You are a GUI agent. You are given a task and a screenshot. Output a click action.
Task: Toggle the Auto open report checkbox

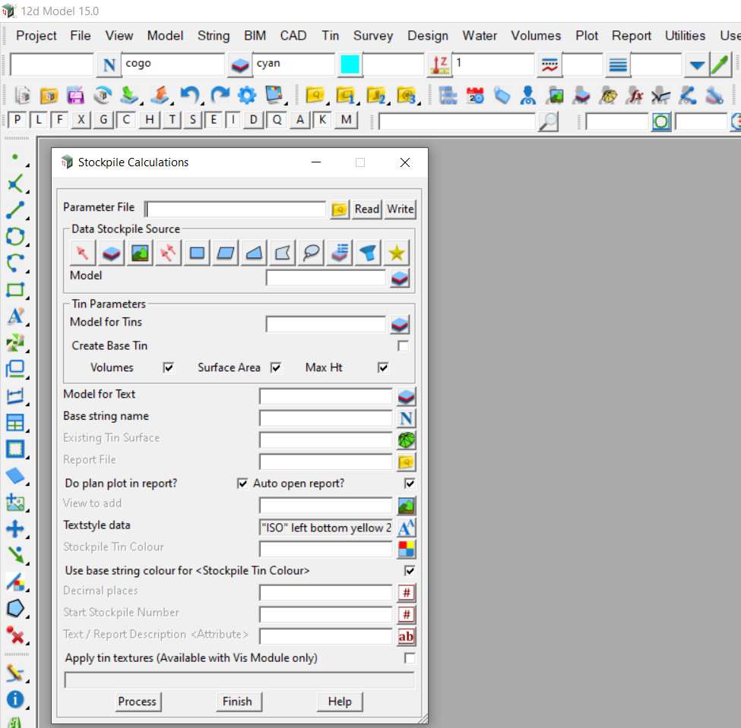410,484
